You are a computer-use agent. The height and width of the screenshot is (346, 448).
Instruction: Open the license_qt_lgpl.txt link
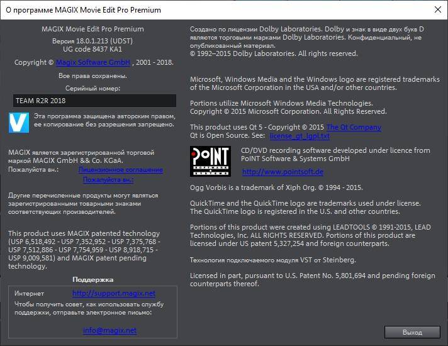[x=300, y=136]
